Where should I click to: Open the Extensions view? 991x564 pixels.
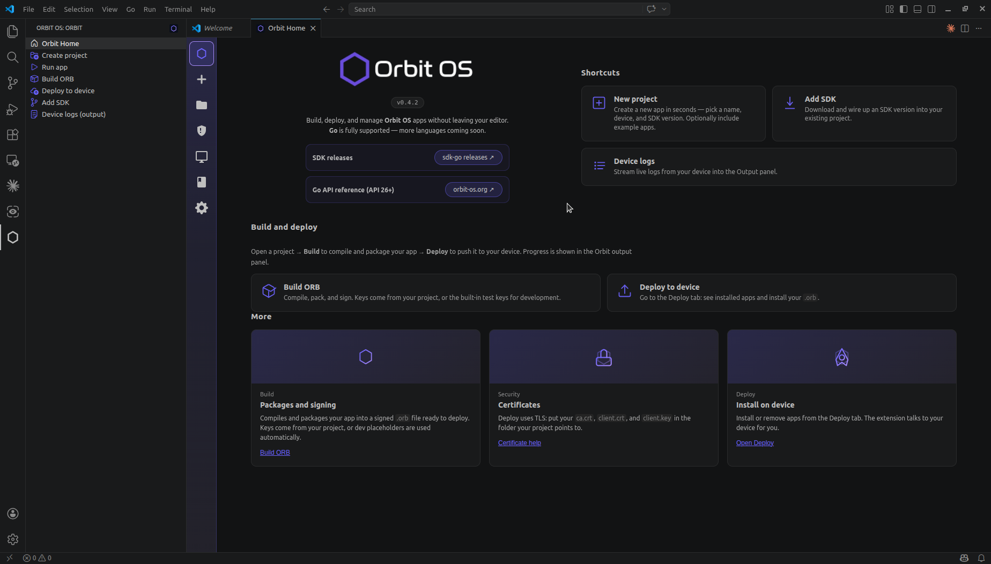click(12, 134)
